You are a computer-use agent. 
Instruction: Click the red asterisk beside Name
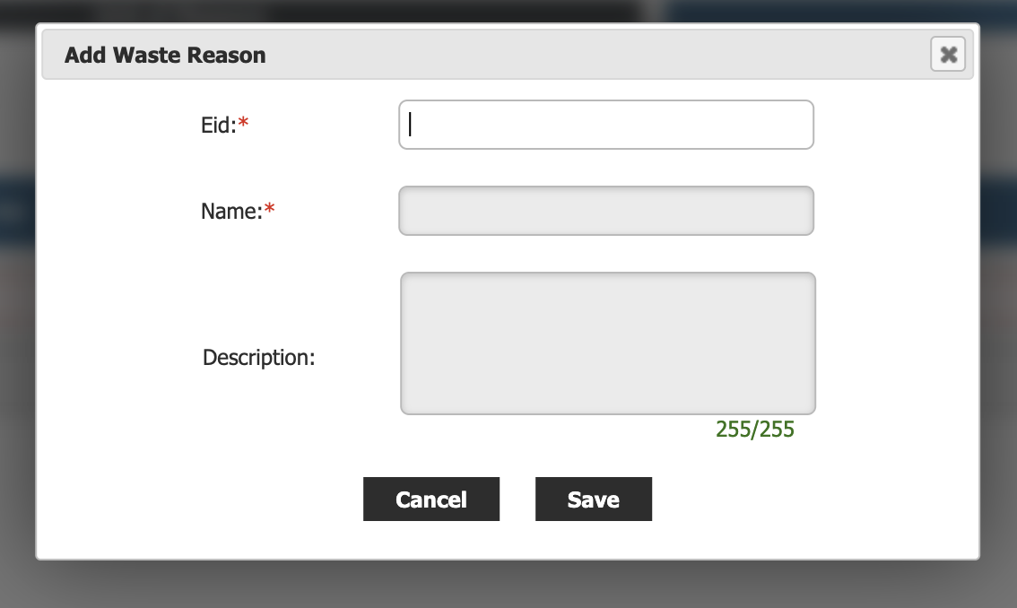[270, 212]
